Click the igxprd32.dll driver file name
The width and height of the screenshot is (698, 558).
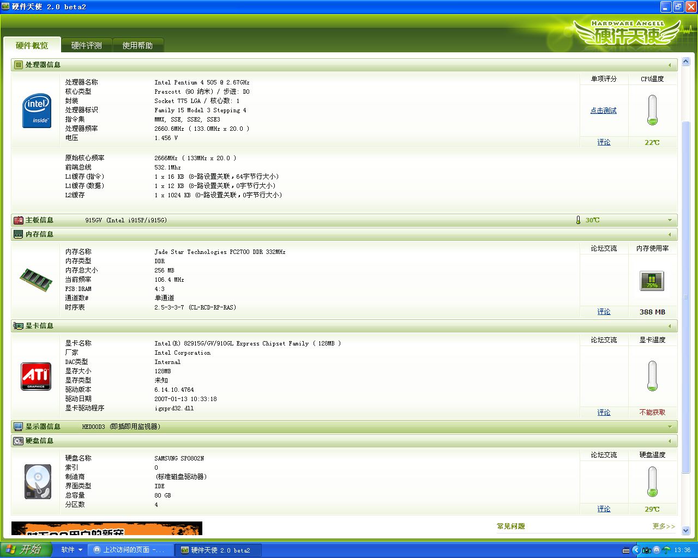(174, 408)
